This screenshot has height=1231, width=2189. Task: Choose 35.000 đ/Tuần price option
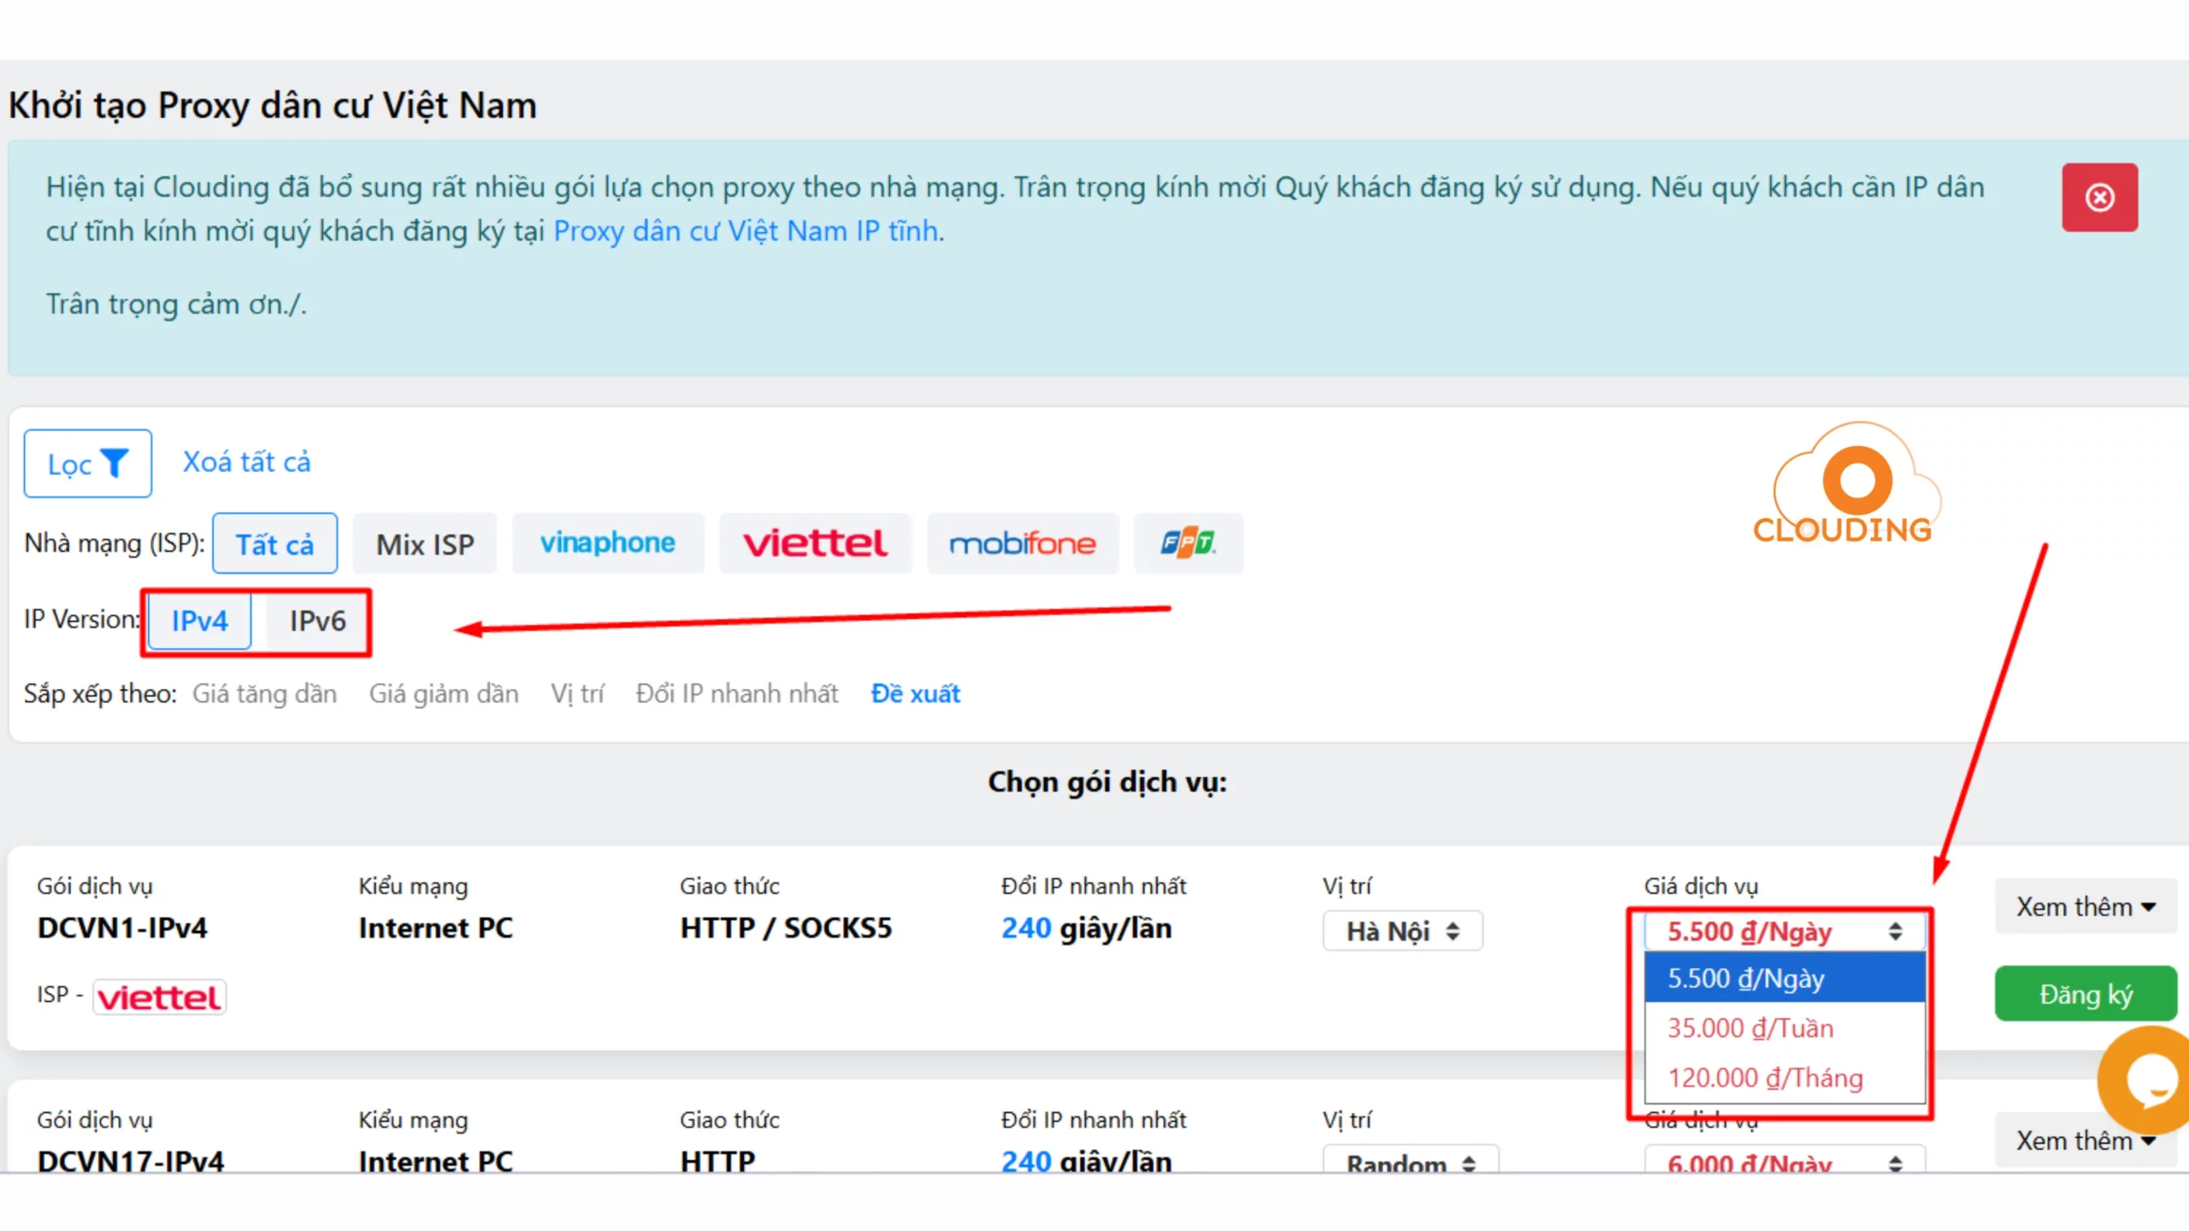tap(1750, 1028)
